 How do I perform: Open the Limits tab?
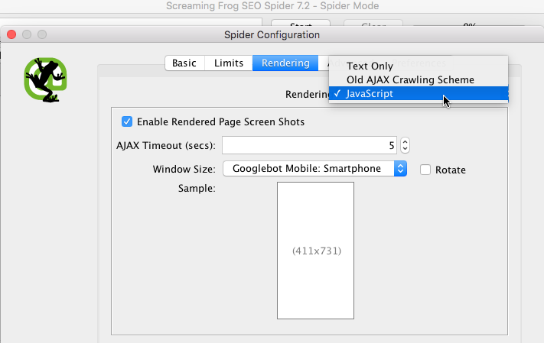pyautogui.click(x=229, y=63)
